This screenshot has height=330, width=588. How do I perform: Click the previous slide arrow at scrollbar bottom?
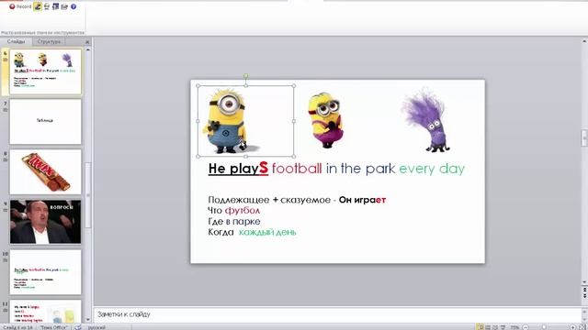coord(584,290)
